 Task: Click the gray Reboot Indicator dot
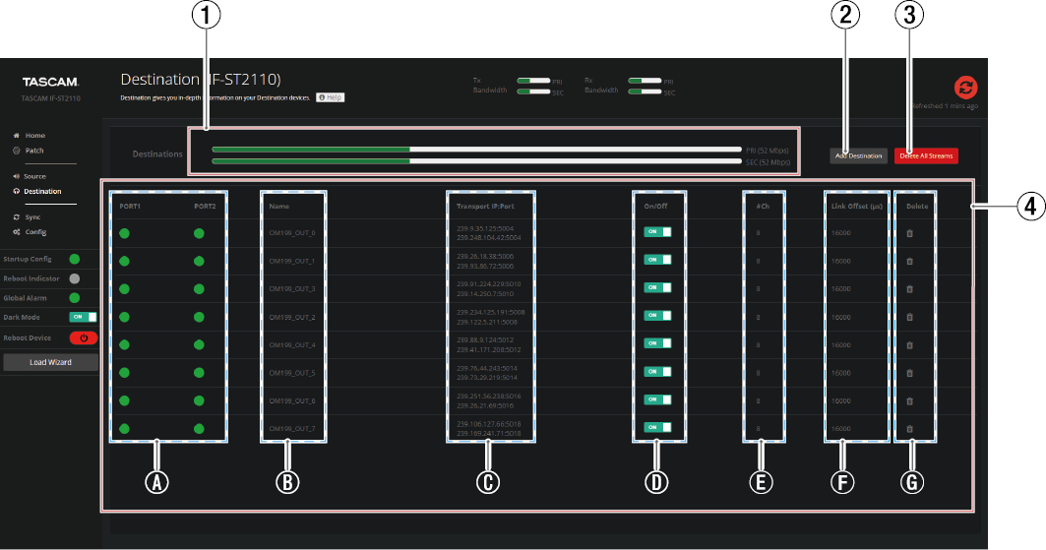(75, 278)
